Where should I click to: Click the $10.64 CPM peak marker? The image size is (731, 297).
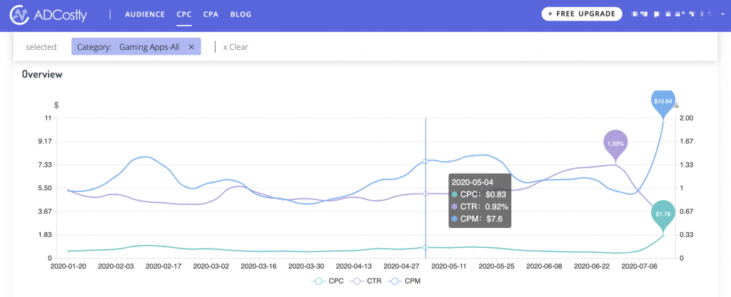(x=662, y=103)
